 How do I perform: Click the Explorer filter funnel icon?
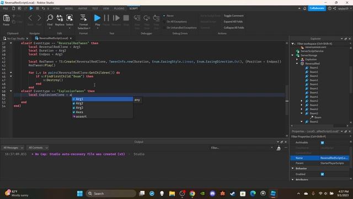[293, 44]
